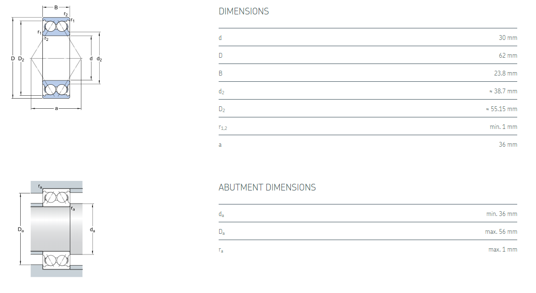
Task: Click the min. 36 mm abutment value
Action: tap(501, 214)
